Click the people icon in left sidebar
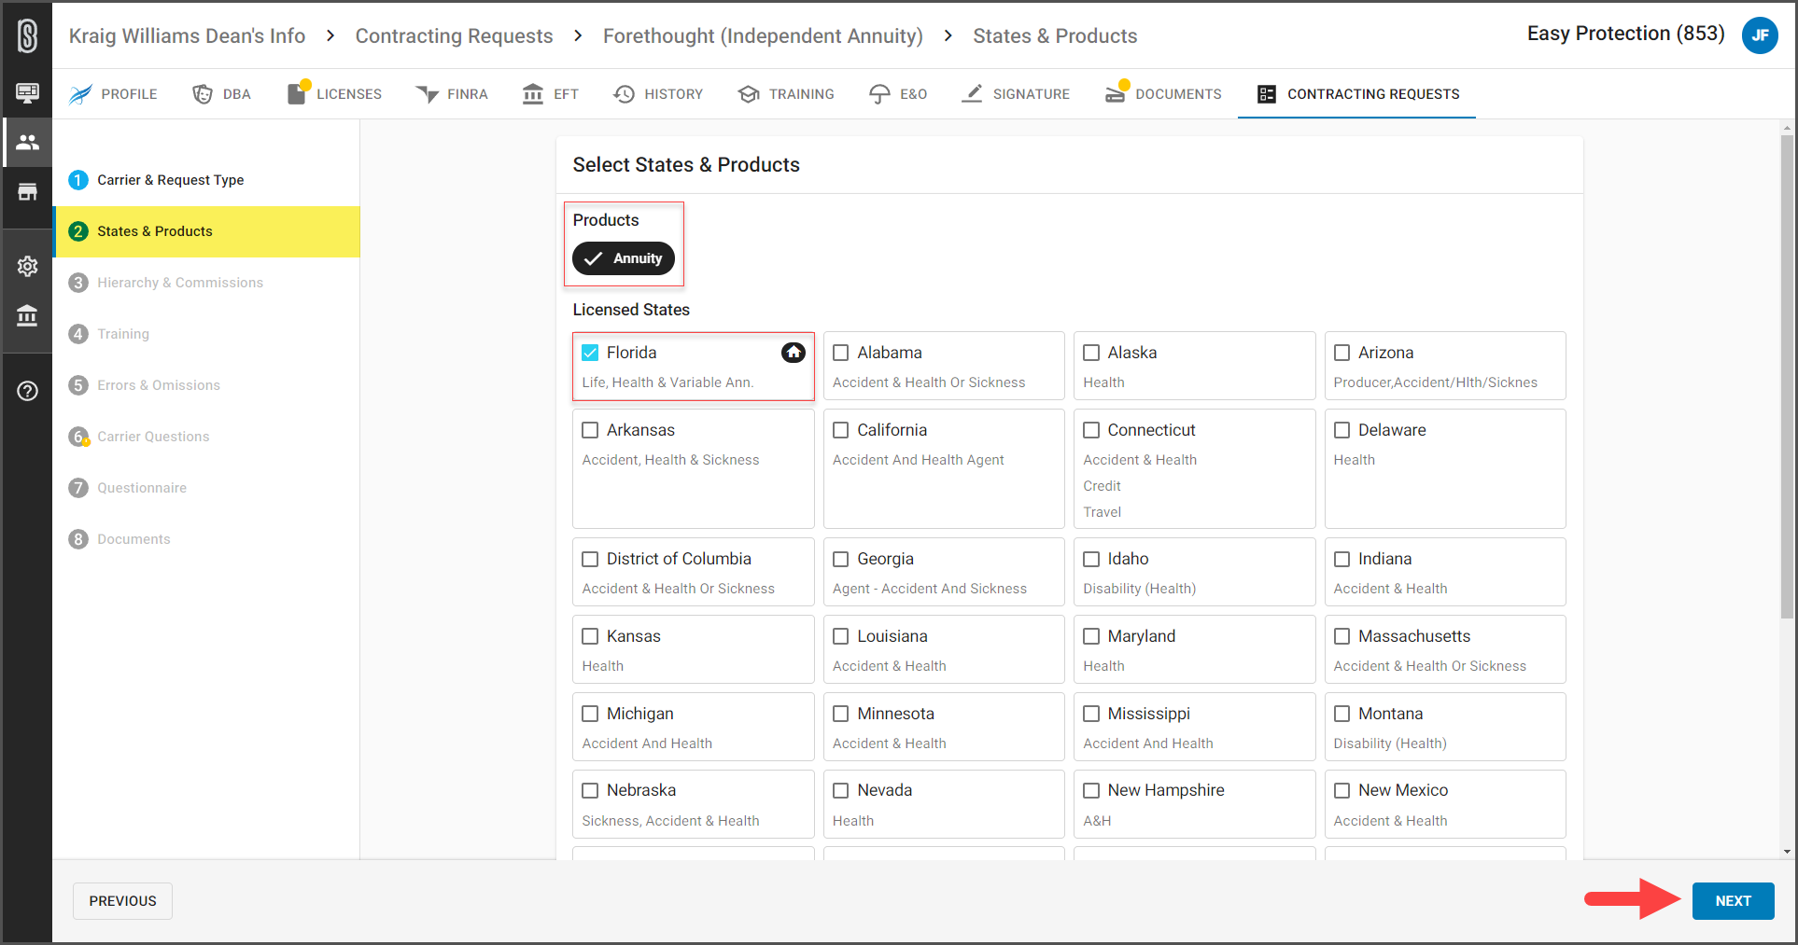Viewport: 1798px width, 945px height. [x=27, y=142]
